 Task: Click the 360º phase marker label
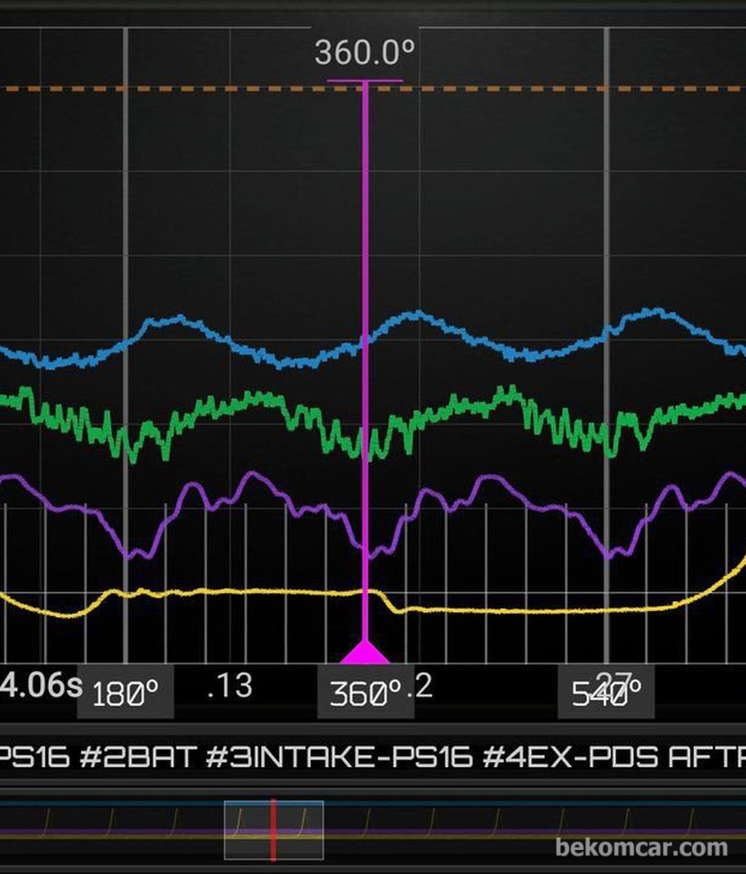(x=366, y=693)
